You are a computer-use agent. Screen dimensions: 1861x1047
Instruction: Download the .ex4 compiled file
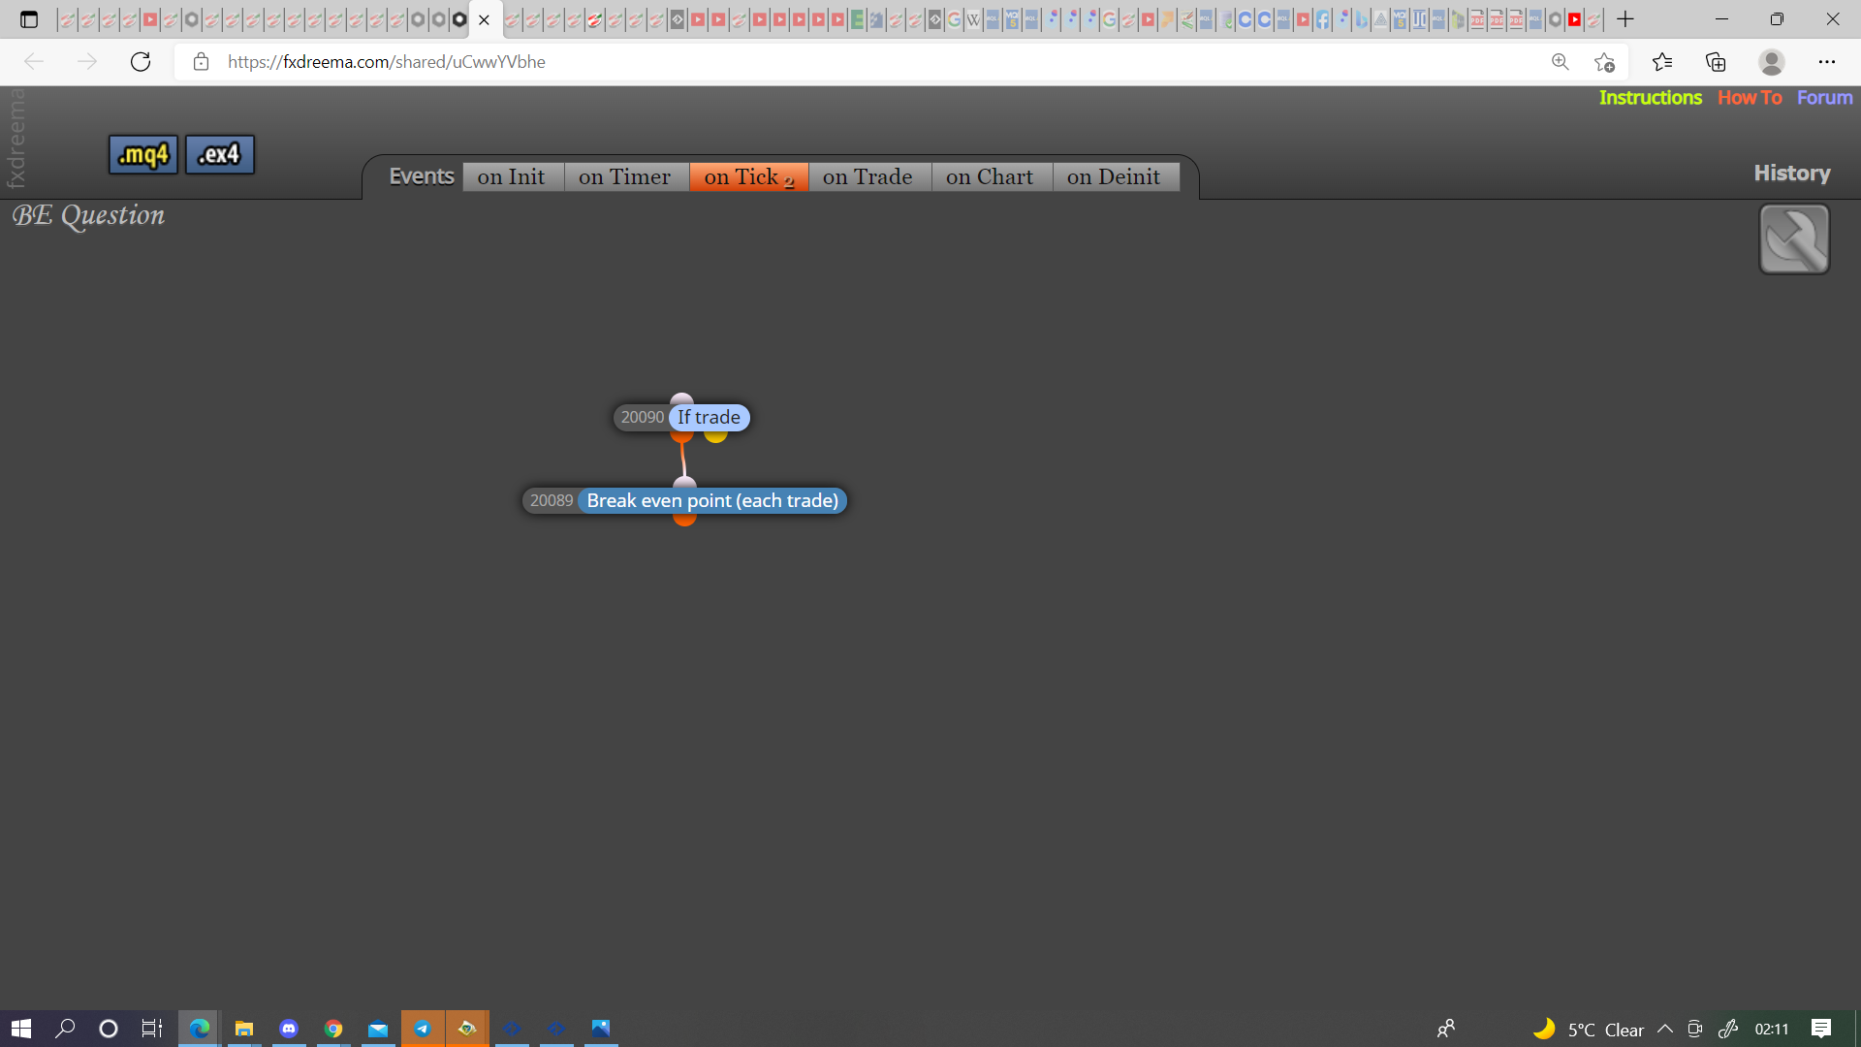tap(220, 154)
